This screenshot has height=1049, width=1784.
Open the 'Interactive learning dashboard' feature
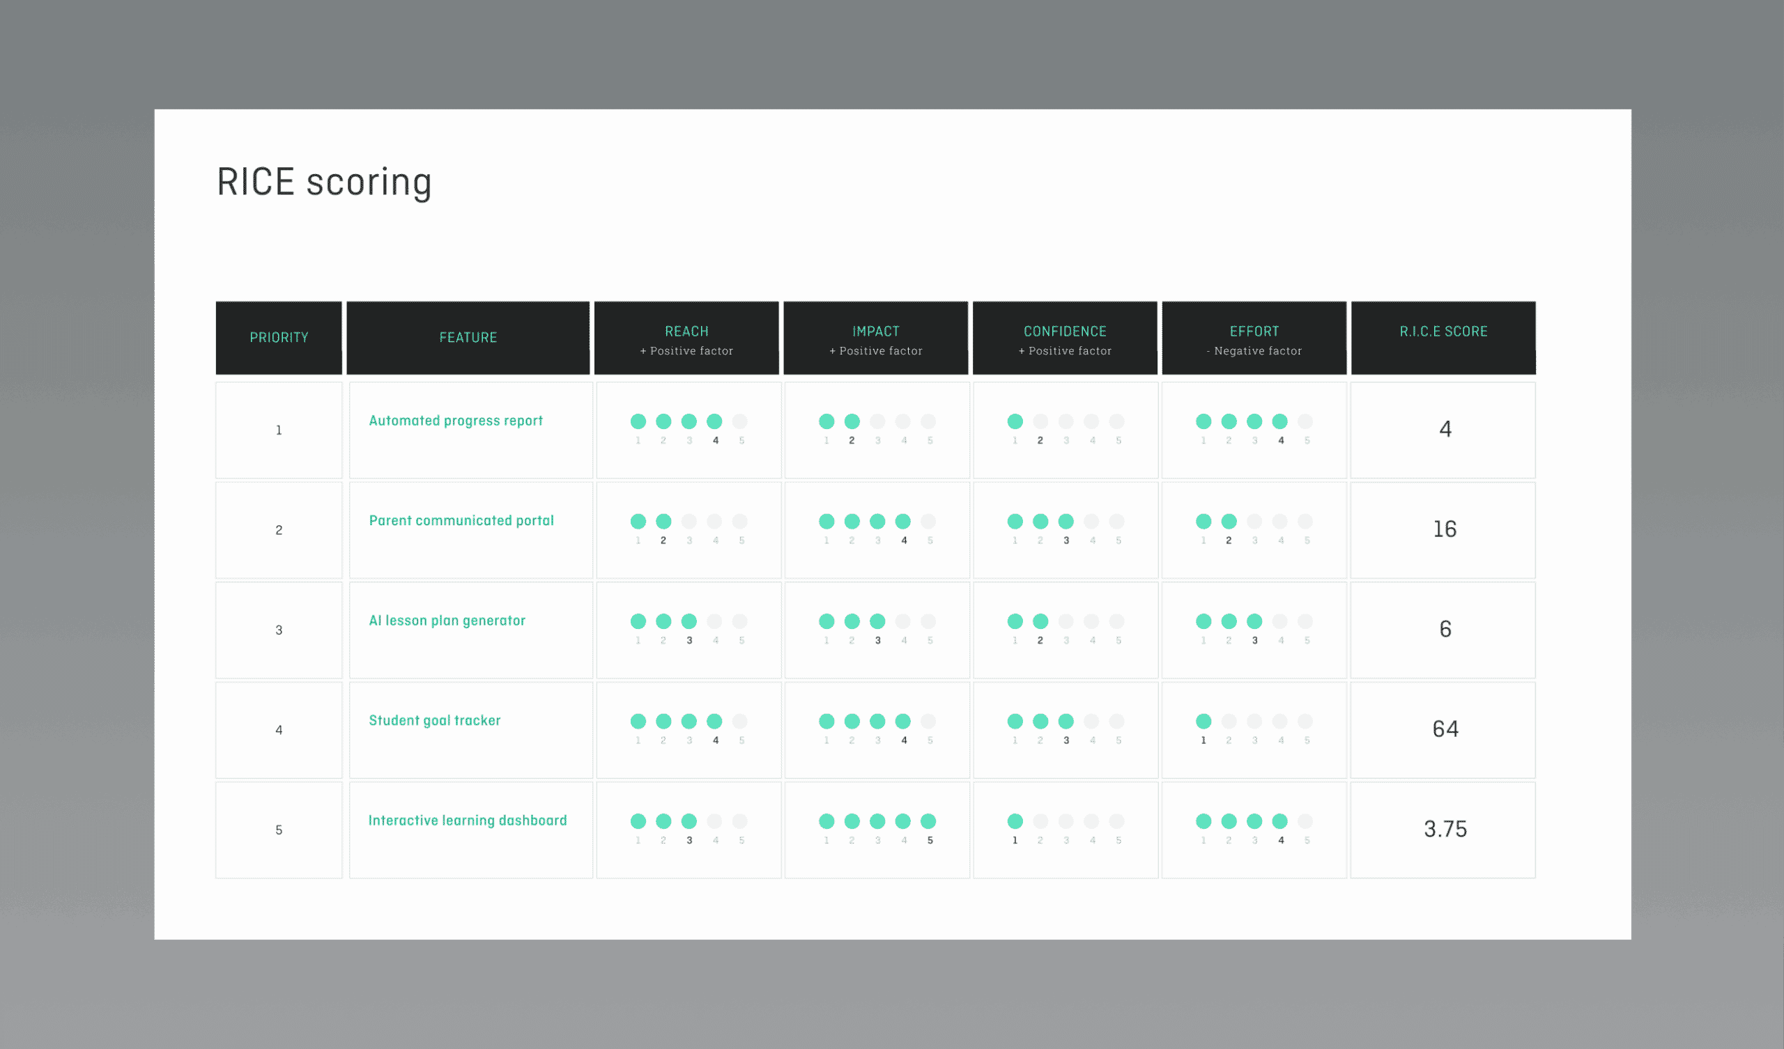(x=467, y=820)
